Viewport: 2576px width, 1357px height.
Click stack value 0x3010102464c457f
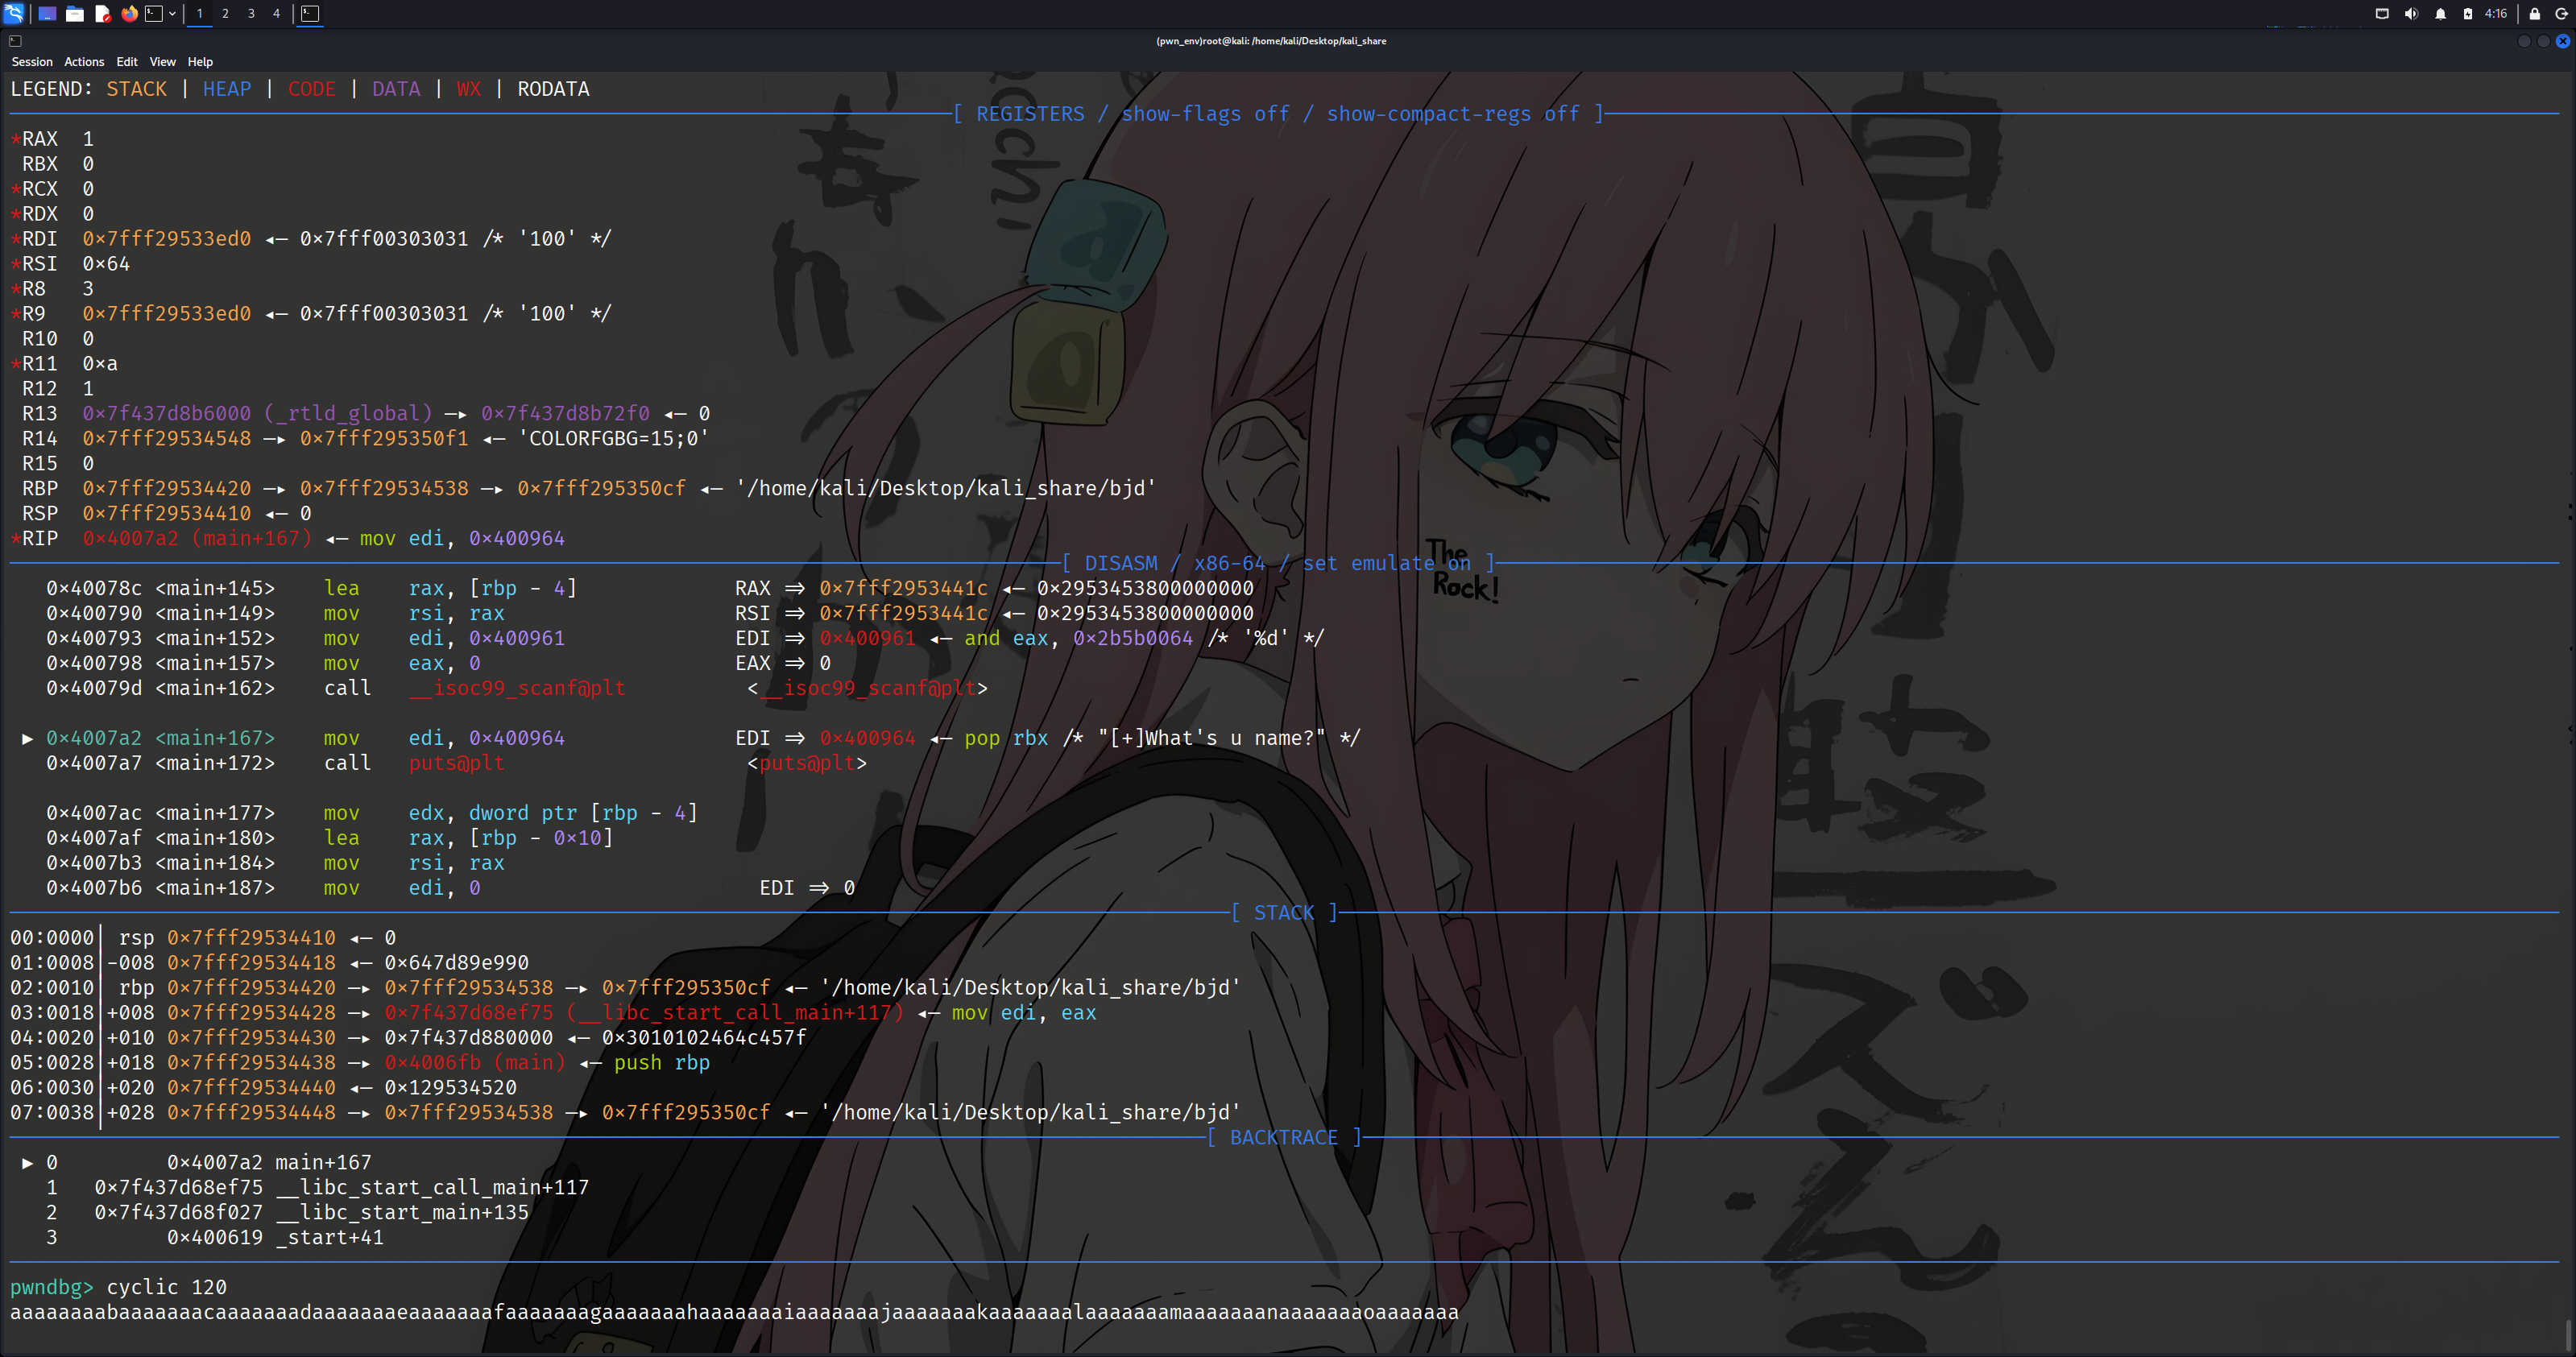[x=704, y=1038]
